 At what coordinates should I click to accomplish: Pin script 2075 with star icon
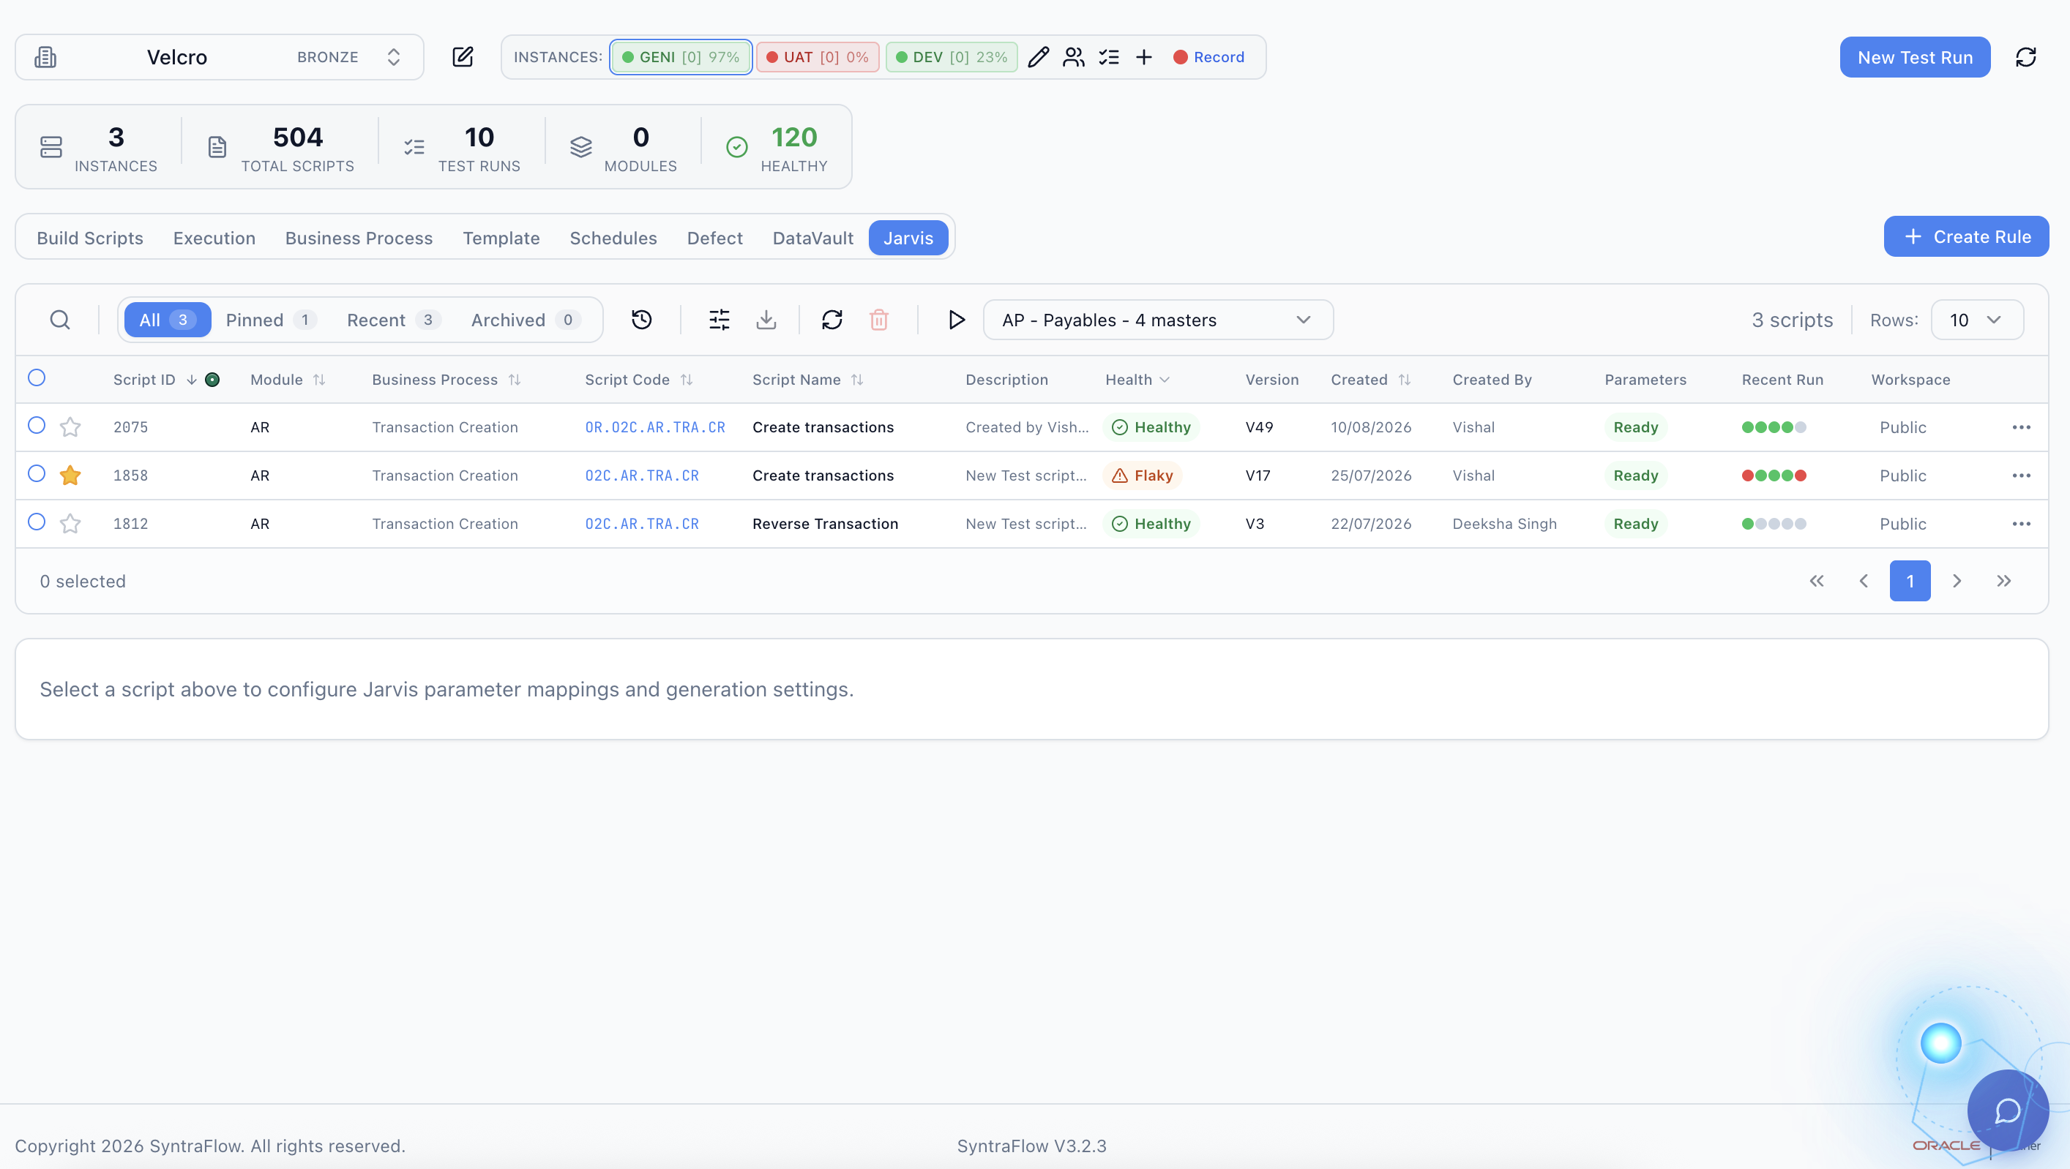71,427
